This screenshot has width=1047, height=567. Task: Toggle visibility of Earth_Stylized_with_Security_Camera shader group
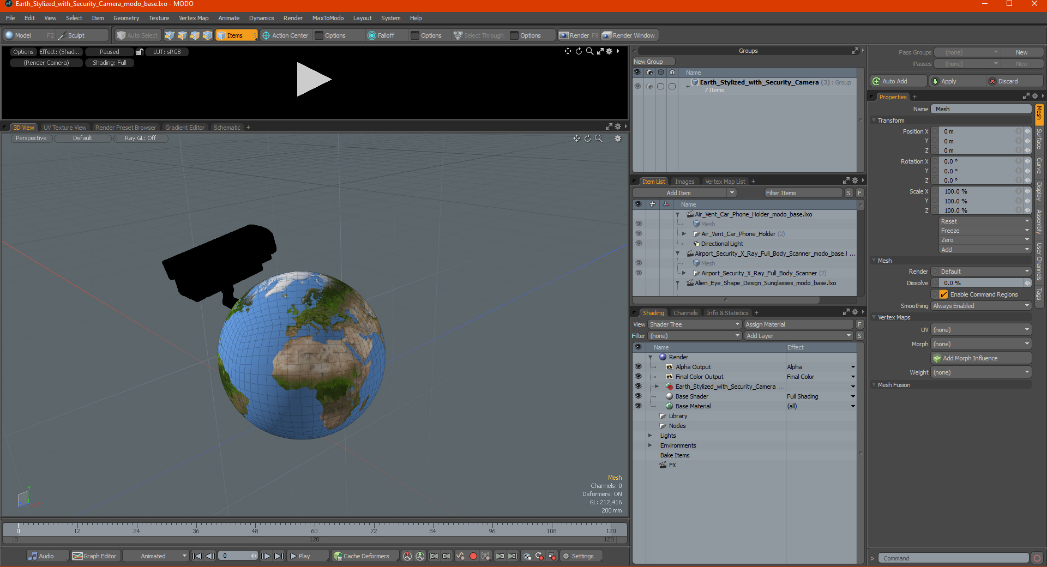pos(638,387)
